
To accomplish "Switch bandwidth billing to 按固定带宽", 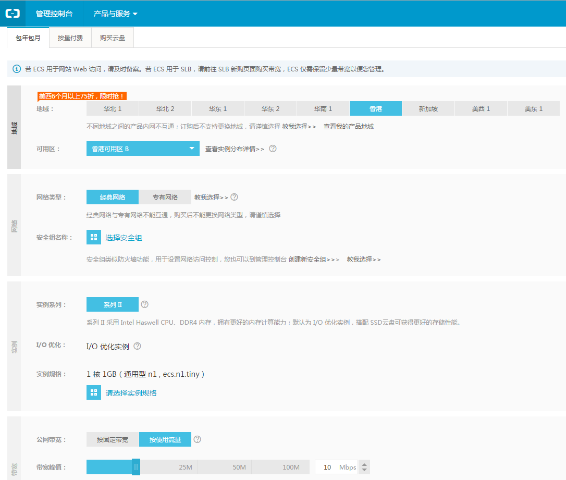I will tap(113, 439).
